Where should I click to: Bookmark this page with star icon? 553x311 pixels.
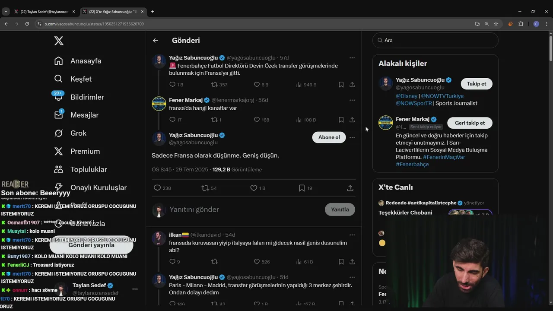click(x=496, y=24)
